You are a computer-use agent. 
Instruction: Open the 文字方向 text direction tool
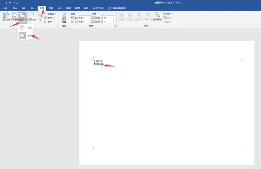[x=6, y=17]
